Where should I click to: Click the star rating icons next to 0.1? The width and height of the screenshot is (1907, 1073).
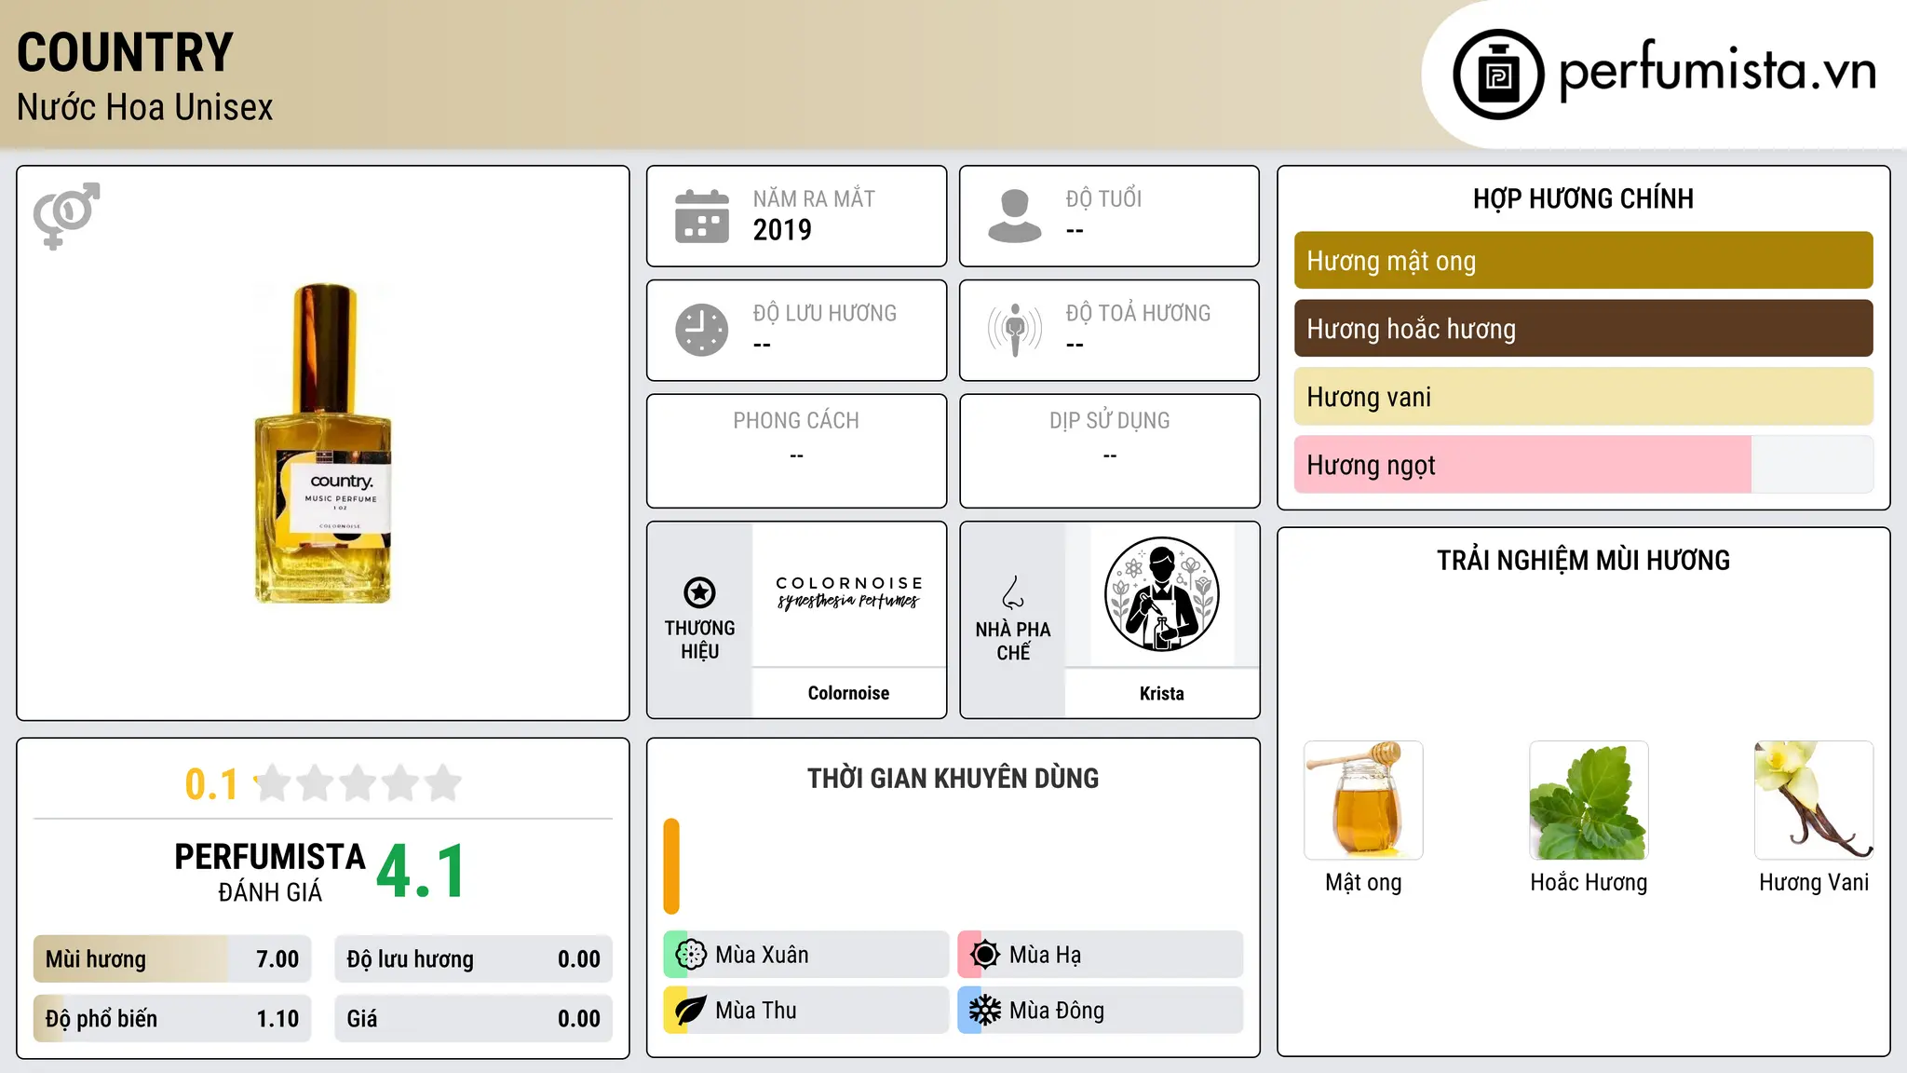pyautogui.click(x=358, y=783)
